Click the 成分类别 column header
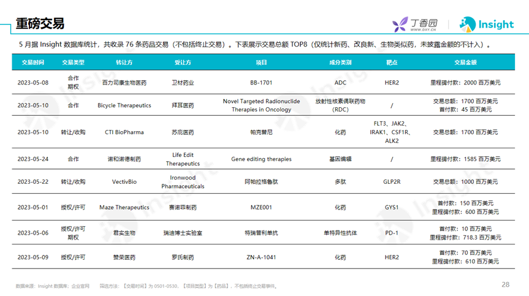Viewport: 529px width, 296px height. click(x=340, y=63)
